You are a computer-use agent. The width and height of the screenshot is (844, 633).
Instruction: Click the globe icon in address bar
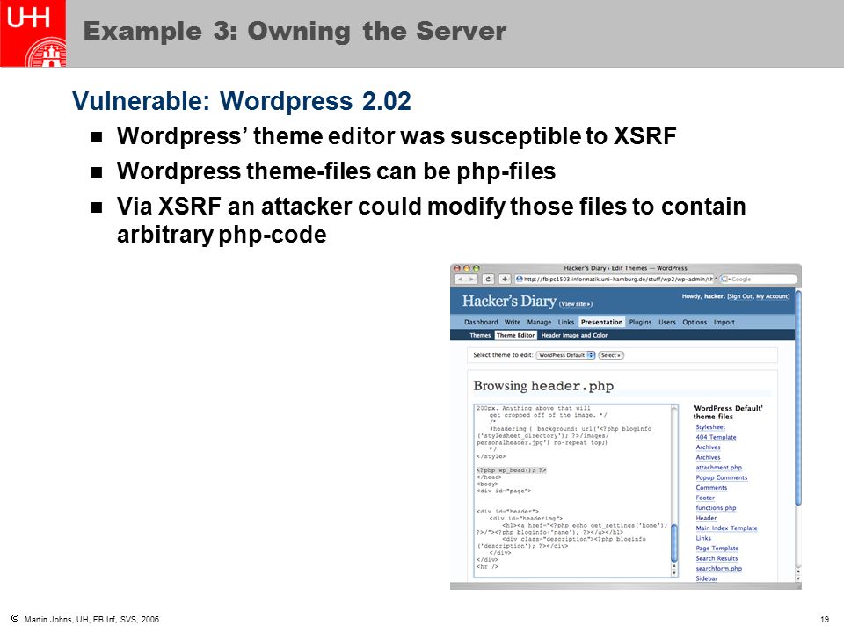click(520, 280)
